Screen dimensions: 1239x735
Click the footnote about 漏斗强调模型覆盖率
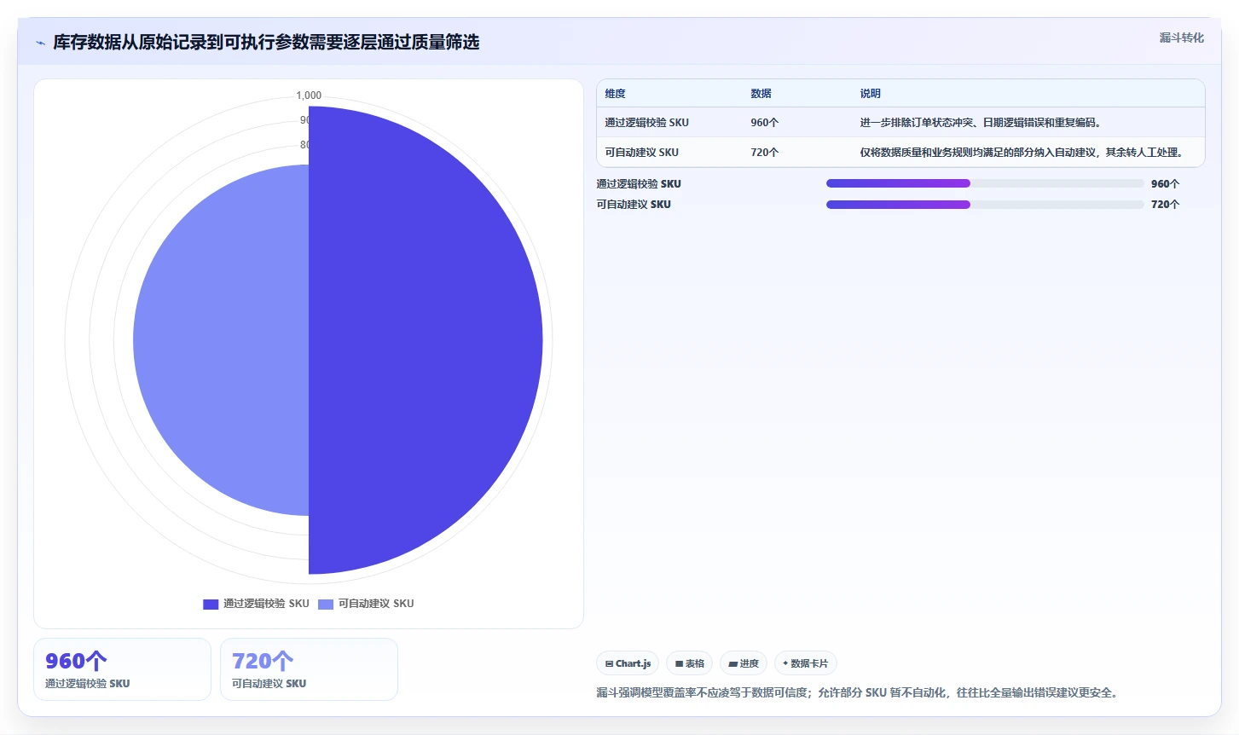click(x=857, y=692)
